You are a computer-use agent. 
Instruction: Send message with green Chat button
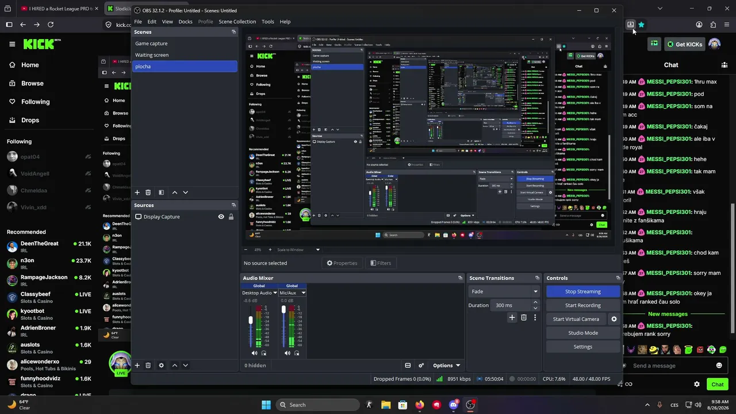click(x=717, y=384)
